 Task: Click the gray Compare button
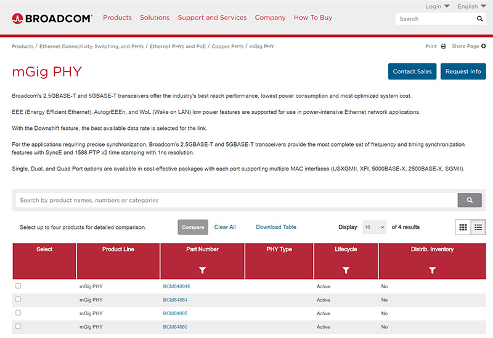tap(193, 227)
